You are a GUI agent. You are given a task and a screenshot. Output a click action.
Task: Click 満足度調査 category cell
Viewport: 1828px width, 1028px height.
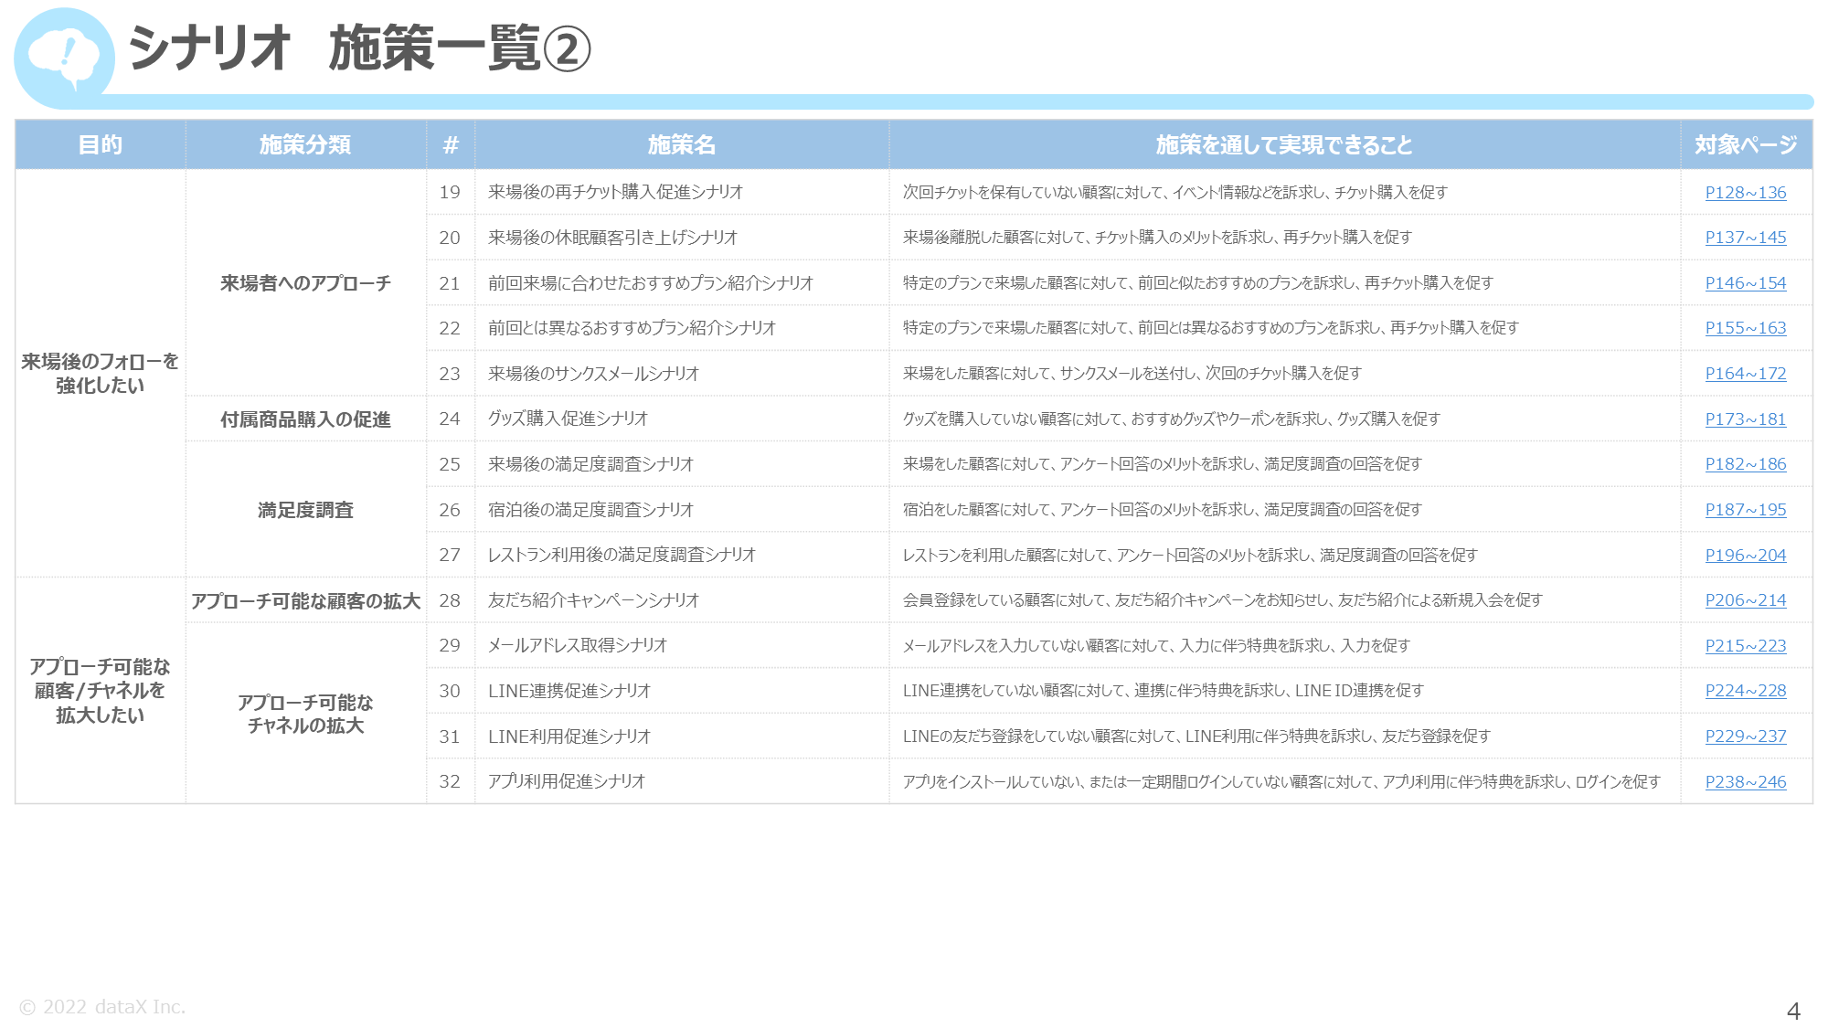305,510
